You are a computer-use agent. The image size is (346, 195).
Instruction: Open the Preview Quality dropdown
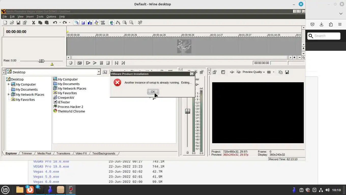coord(253,72)
